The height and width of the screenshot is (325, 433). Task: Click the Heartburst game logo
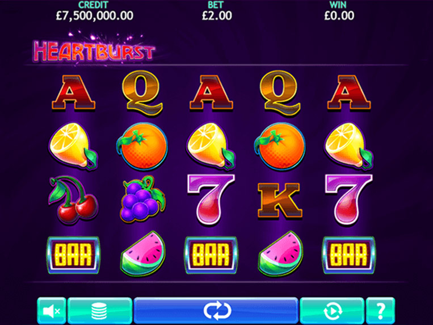pos(94,49)
